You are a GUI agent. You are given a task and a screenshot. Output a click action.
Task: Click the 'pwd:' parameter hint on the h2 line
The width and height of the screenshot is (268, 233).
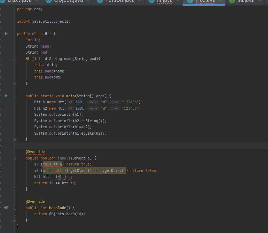coord(116,108)
